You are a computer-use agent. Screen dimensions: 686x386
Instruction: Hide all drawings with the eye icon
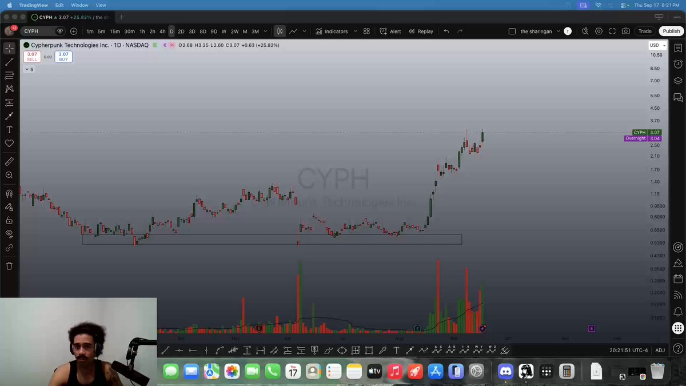coord(9,233)
